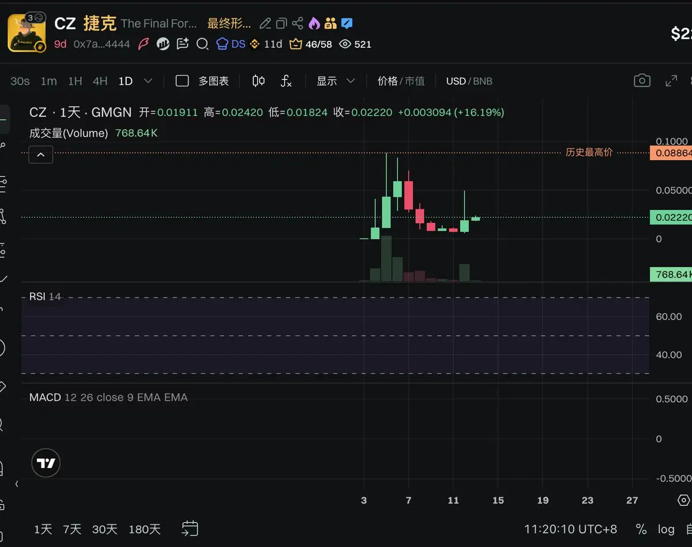Click the DS chef hat badge
The height and width of the screenshot is (547, 692).
[231, 44]
